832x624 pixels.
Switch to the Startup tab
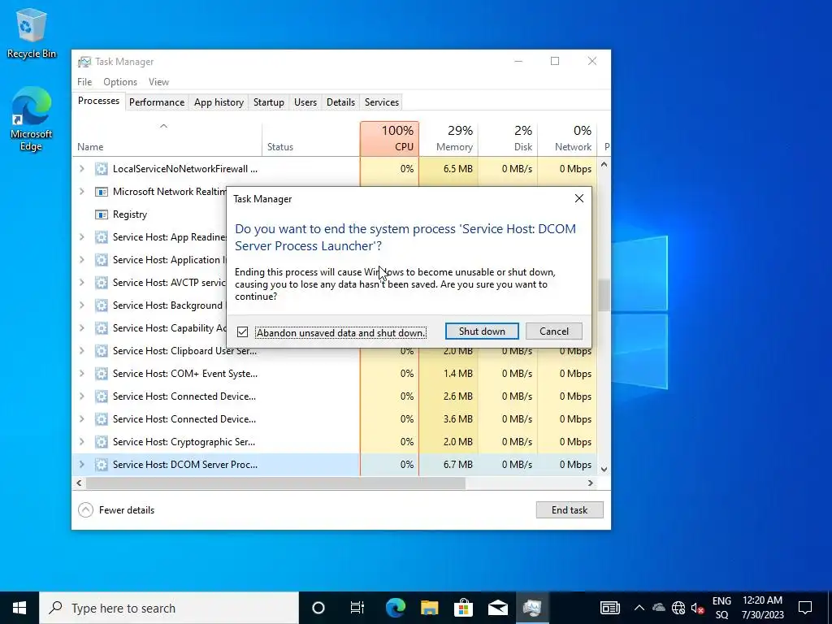tap(268, 102)
